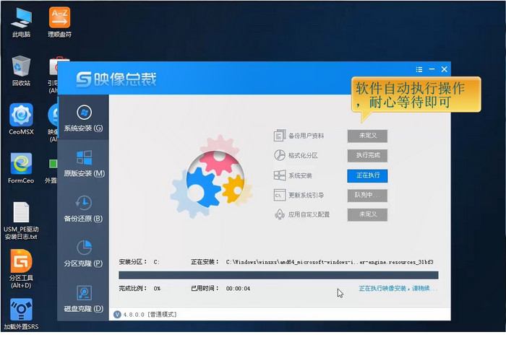Click 系统安装 Windows step icon
This screenshot has height=345, width=506.
tap(280, 175)
